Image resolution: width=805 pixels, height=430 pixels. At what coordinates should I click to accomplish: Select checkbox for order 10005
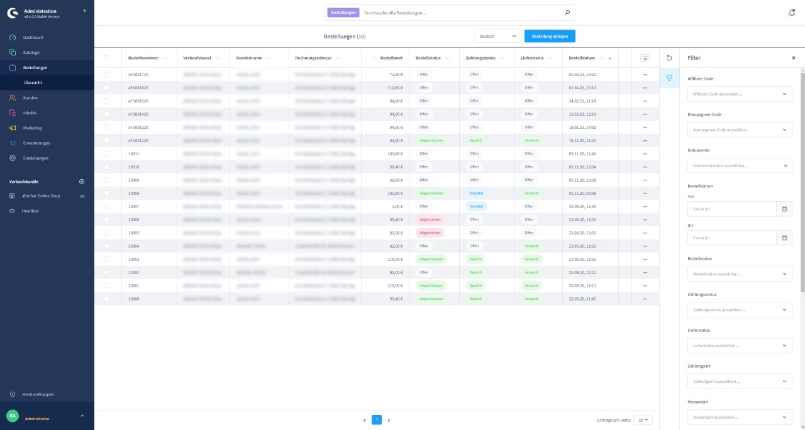(107, 233)
